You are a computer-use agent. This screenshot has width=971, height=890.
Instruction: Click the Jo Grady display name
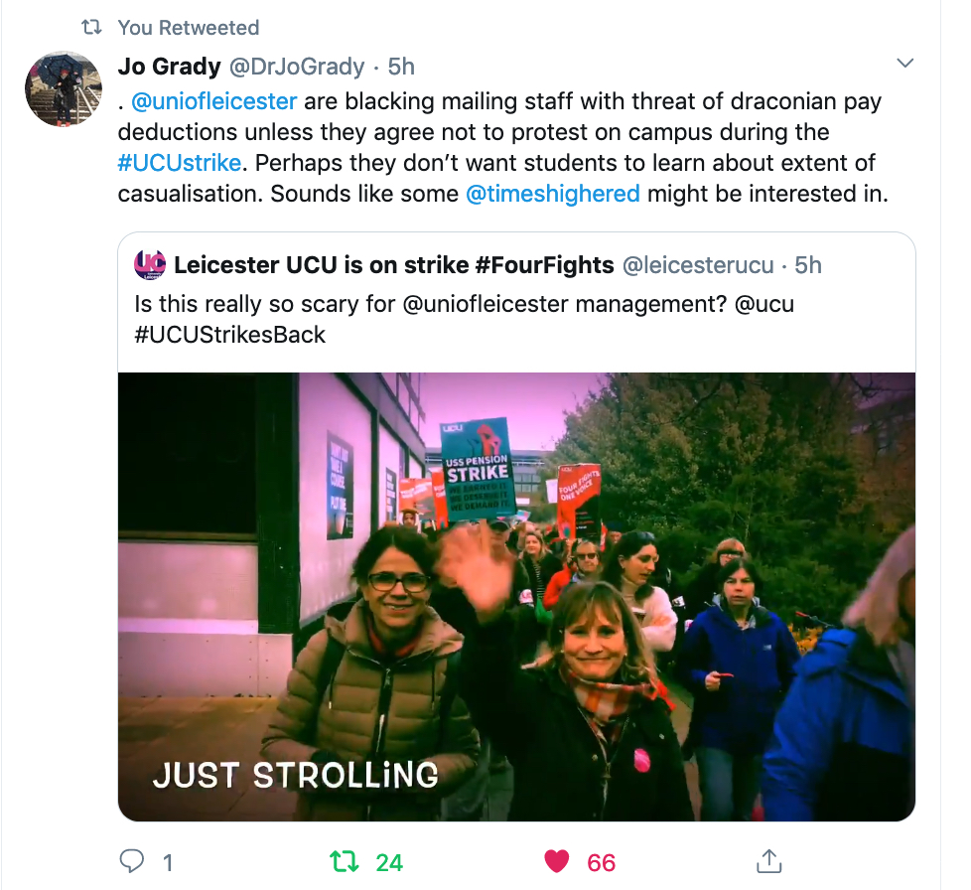pyautogui.click(x=169, y=67)
